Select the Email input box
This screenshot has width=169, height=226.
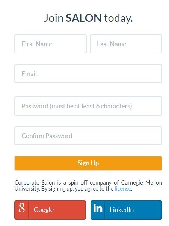click(88, 74)
